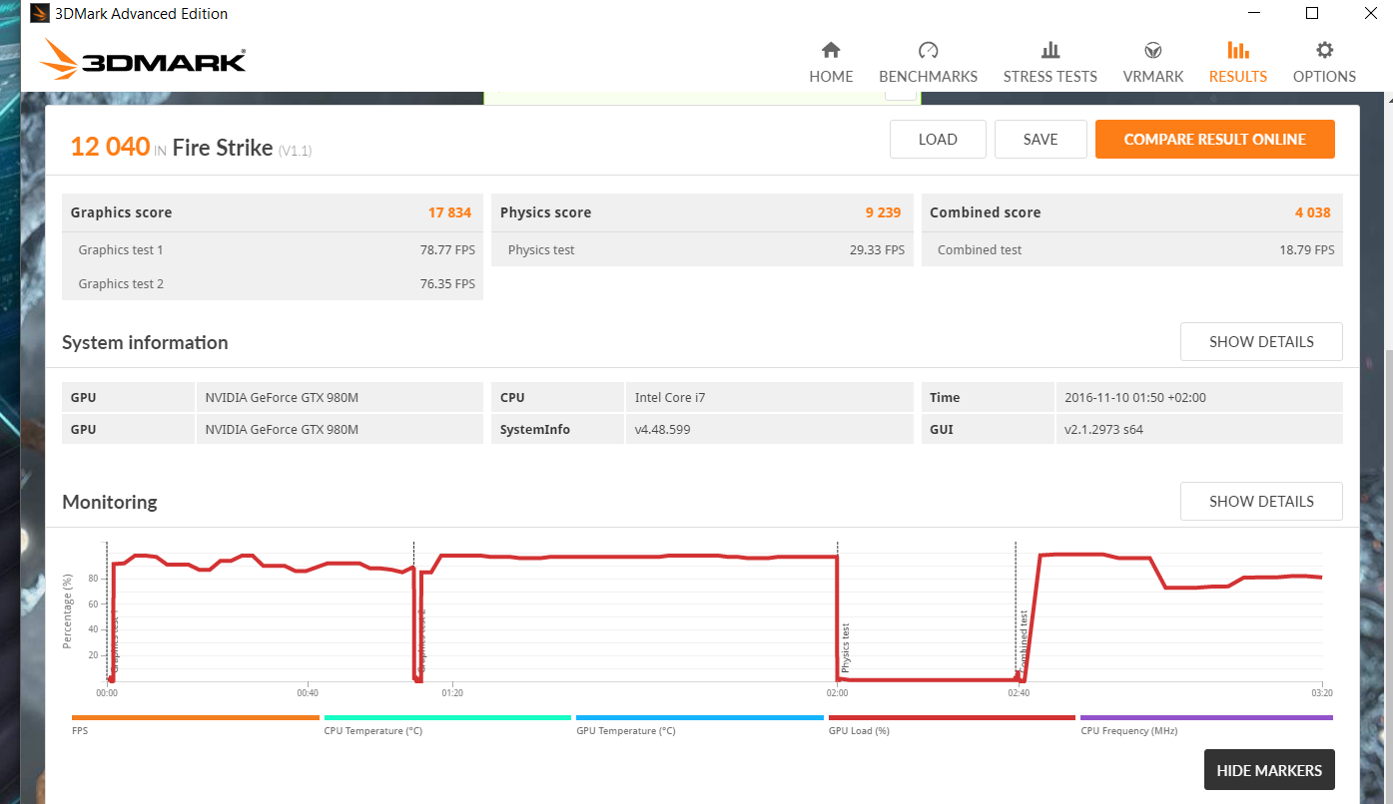Click the 03:20 time label on chart axis
Image resolution: width=1393 pixels, height=804 pixels.
1322,693
